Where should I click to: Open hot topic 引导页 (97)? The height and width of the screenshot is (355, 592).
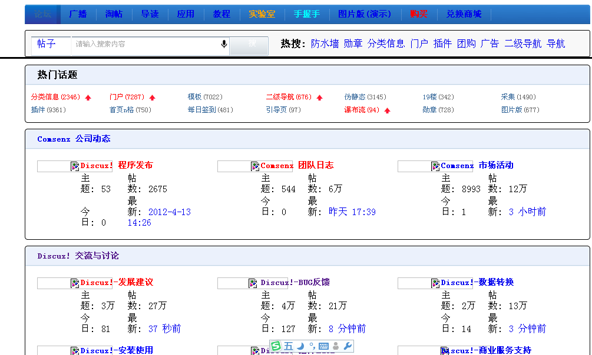283,110
